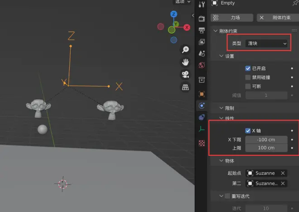Screen dimensions: 299x212
Task: Clear the 起始点 Suzanne object
Action: click(x=283, y=173)
